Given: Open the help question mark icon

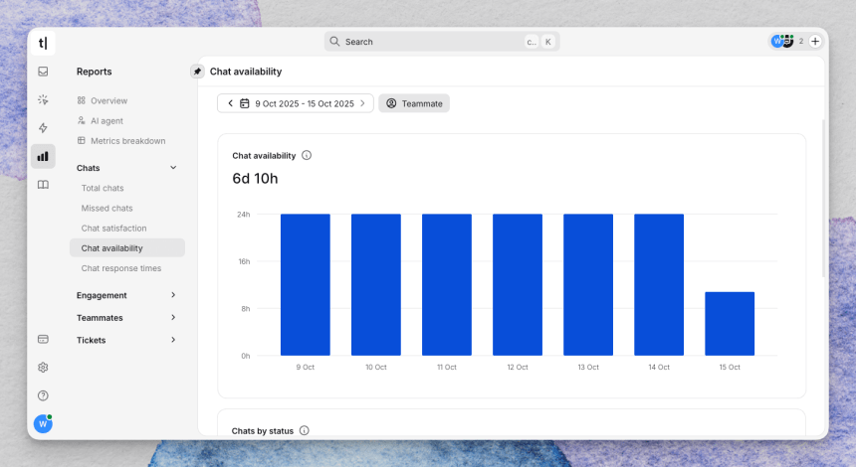Looking at the screenshot, I should [43, 395].
